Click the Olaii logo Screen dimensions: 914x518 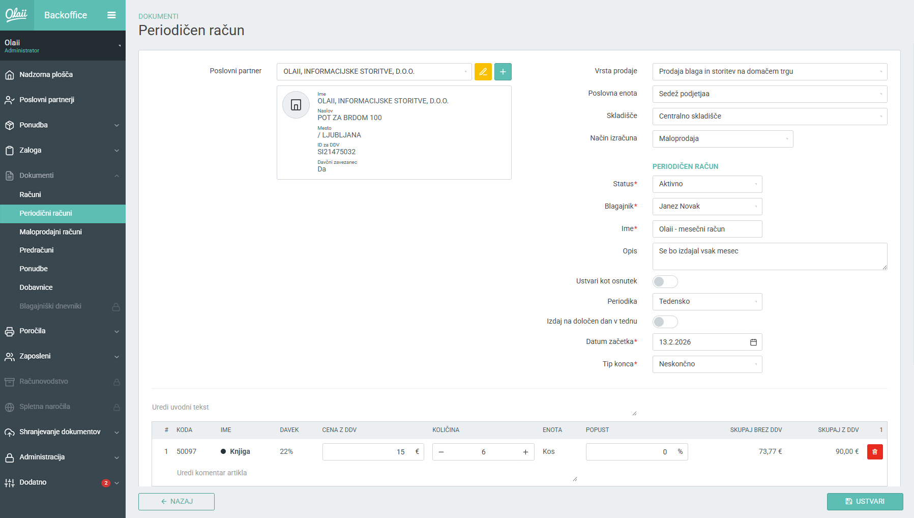[17, 15]
